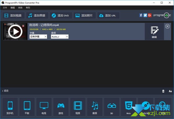Open the video editor with 编辑 icon

coord(154,31)
